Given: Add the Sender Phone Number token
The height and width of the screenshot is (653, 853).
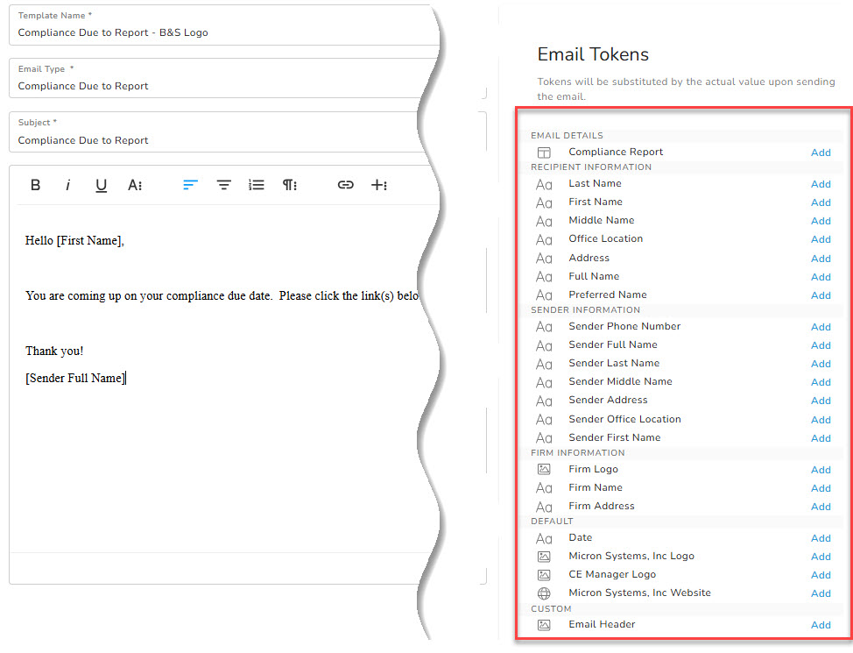Looking at the screenshot, I should (x=821, y=327).
